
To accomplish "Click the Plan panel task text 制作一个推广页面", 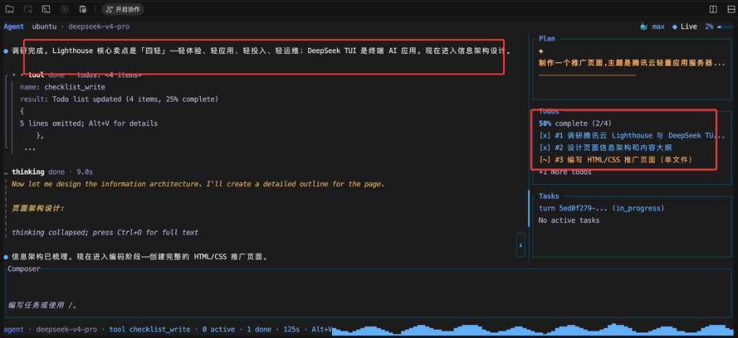I will [x=632, y=63].
